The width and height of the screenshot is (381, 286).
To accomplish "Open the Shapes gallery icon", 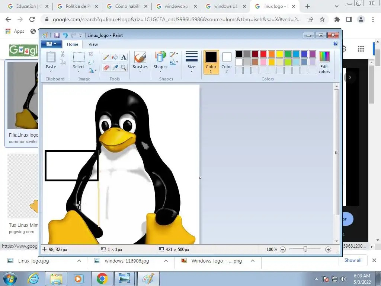I will coord(160,57).
